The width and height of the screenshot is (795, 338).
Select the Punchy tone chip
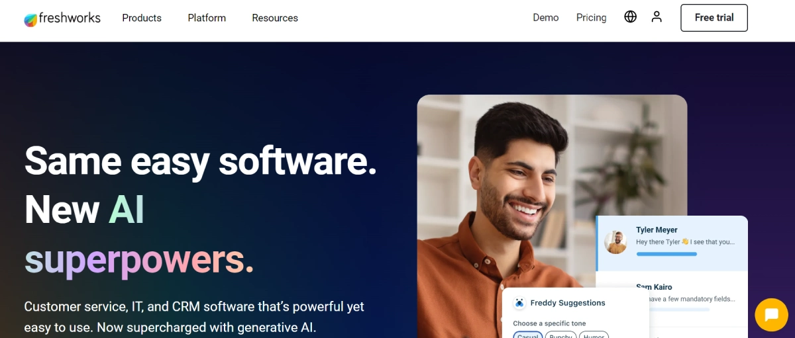pyautogui.click(x=560, y=335)
